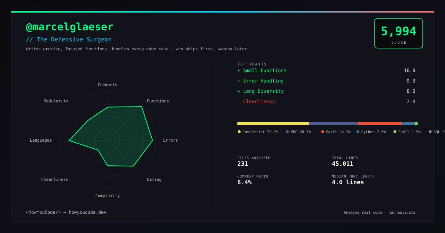This screenshot has height=233, width=445.
Task: Click the JavaScript segment of language bar
Action: pos(273,123)
